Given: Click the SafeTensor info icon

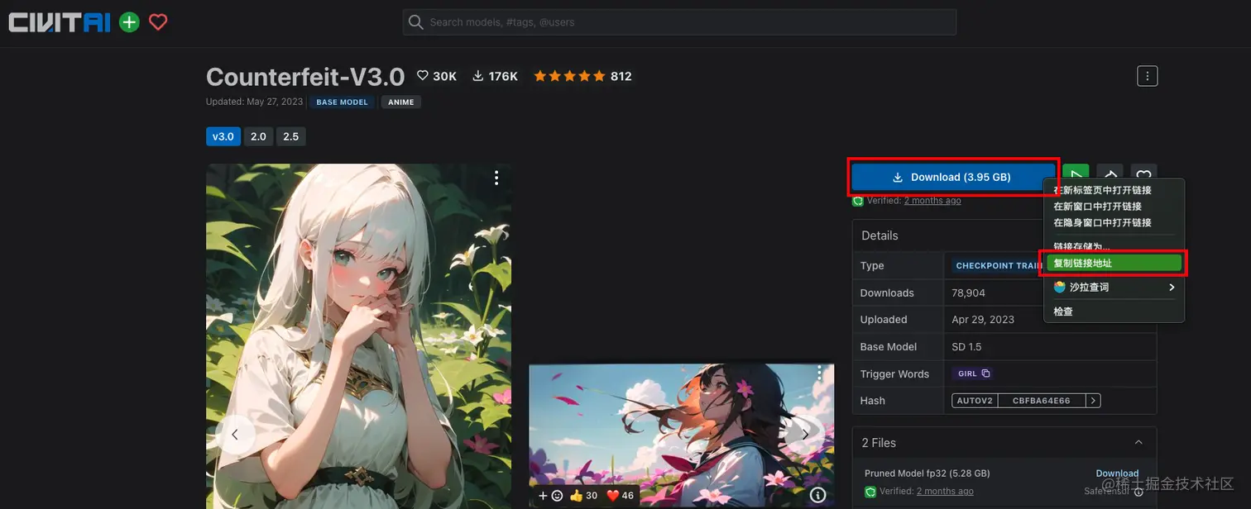Looking at the screenshot, I should pyautogui.click(x=1139, y=492).
